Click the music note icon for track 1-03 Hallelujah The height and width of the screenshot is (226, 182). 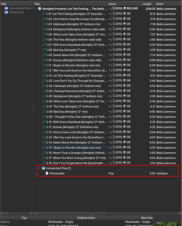click(43, 24)
